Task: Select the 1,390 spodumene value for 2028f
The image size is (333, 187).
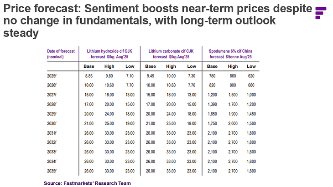Action: (x=212, y=104)
